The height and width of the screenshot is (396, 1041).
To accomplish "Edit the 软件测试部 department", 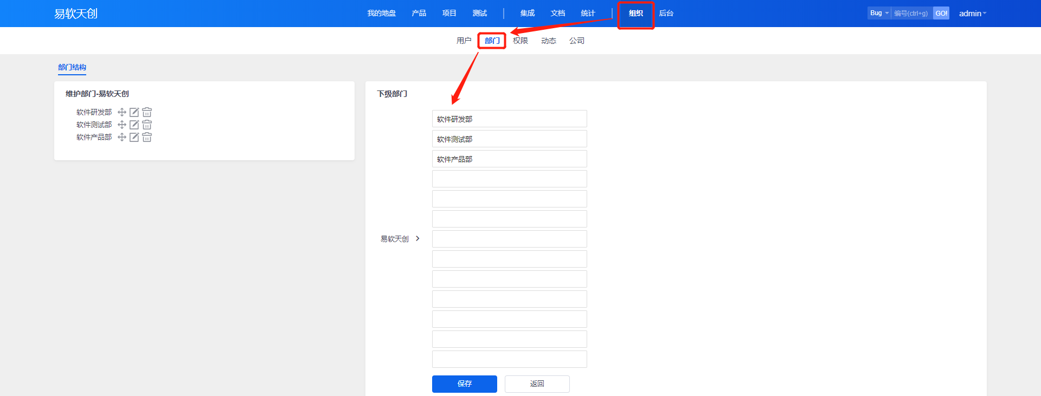I will tap(134, 125).
